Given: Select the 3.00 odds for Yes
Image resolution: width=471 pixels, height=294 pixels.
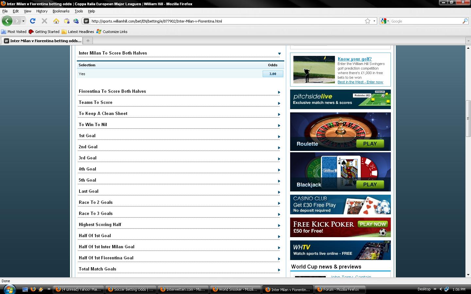Looking at the screenshot, I should [273, 74].
